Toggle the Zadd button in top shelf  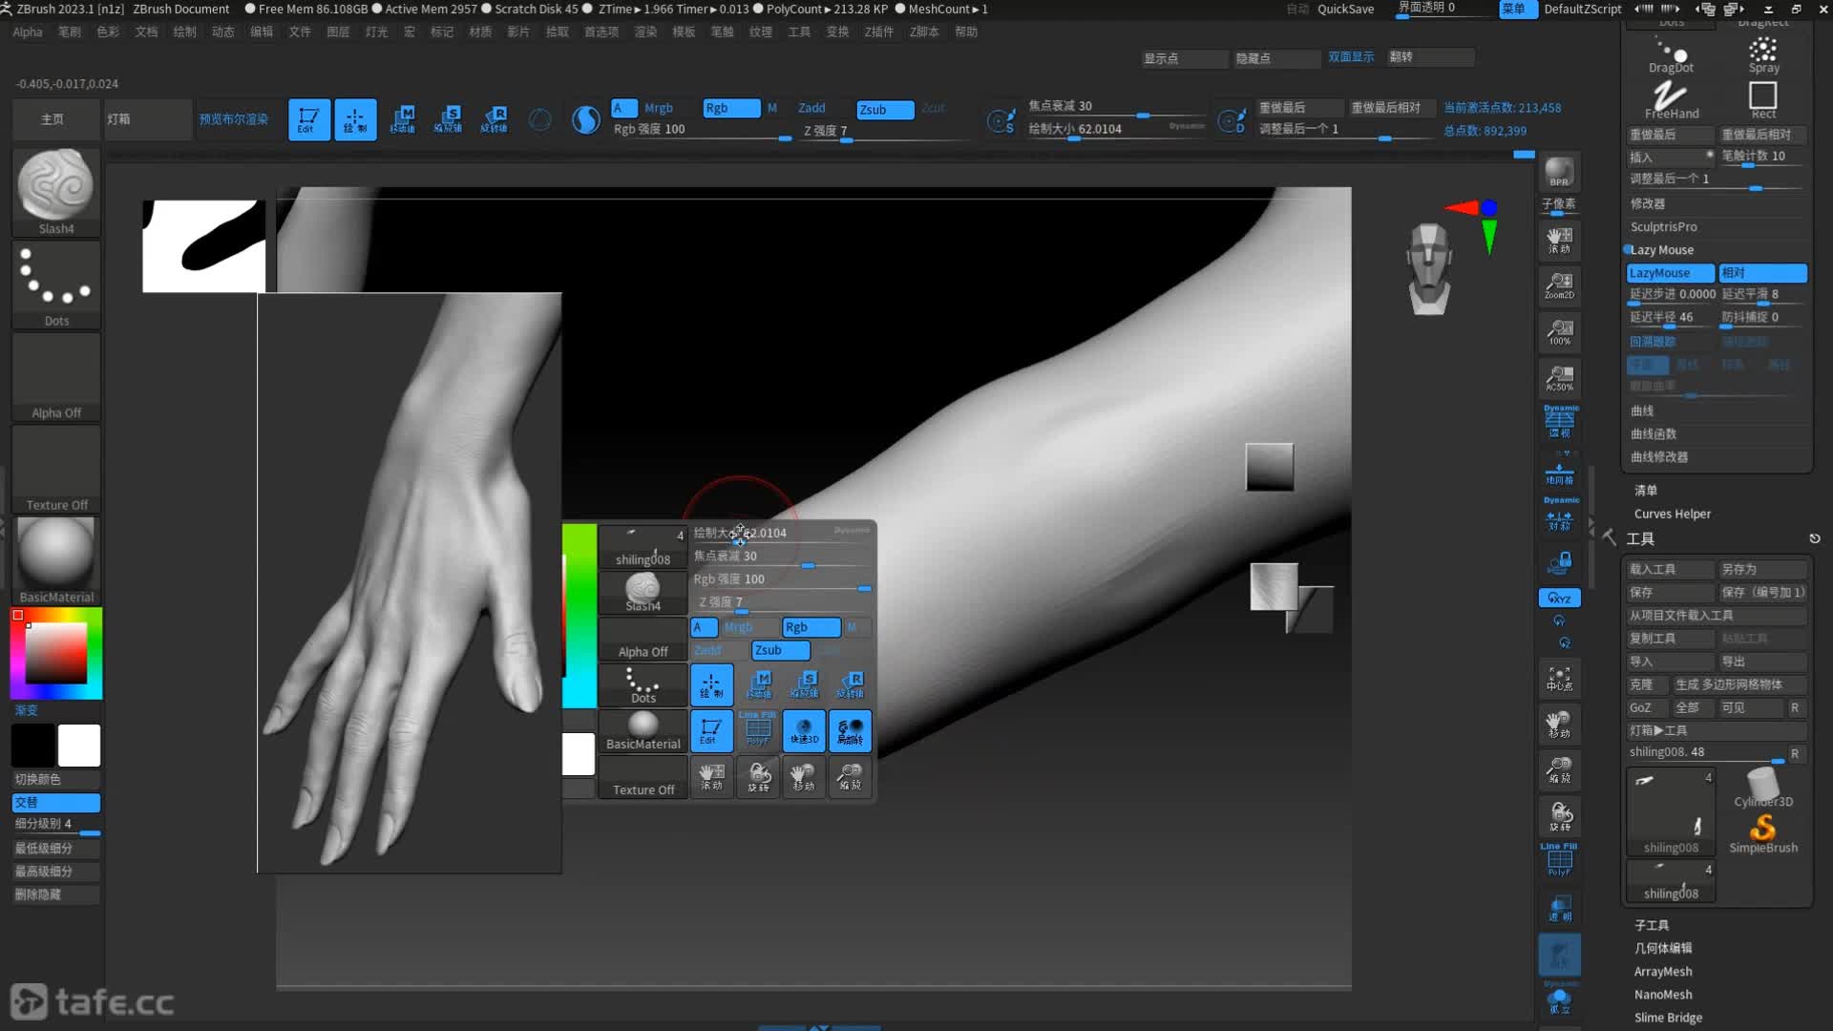coord(811,108)
